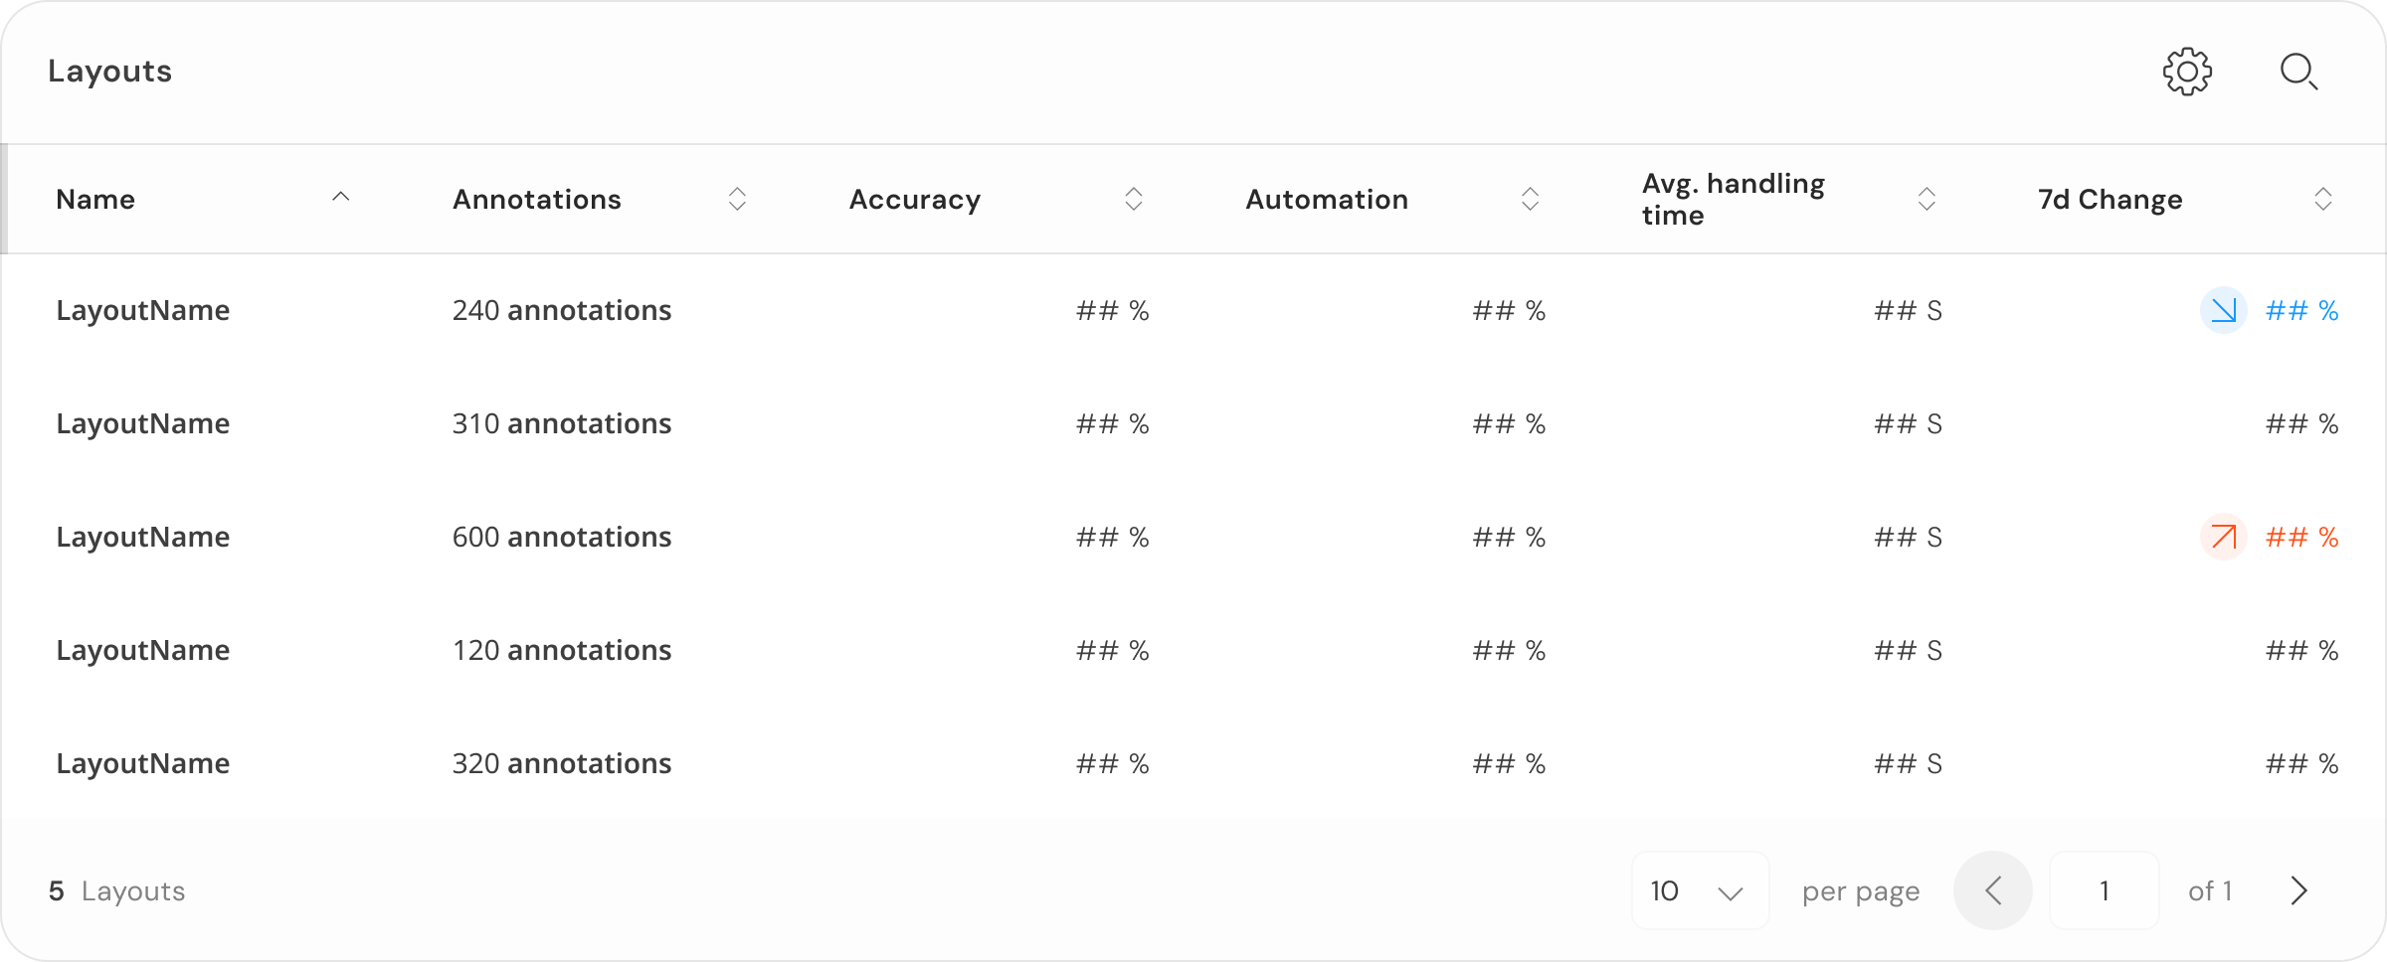Sort by the Accuracy column arrows
The height and width of the screenshot is (962, 2387).
1133,199
